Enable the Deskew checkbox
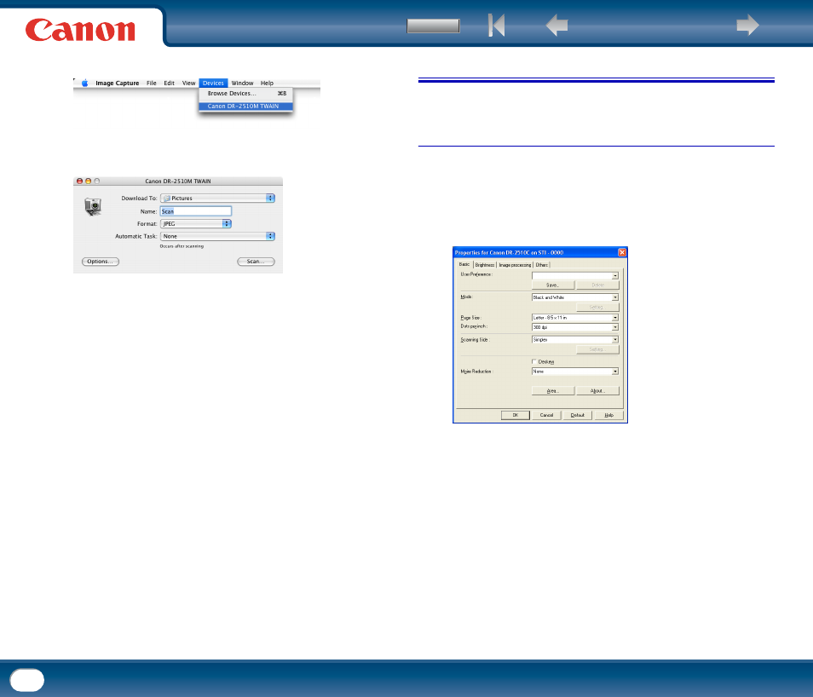The height and width of the screenshot is (697, 813). pyautogui.click(x=534, y=361)
